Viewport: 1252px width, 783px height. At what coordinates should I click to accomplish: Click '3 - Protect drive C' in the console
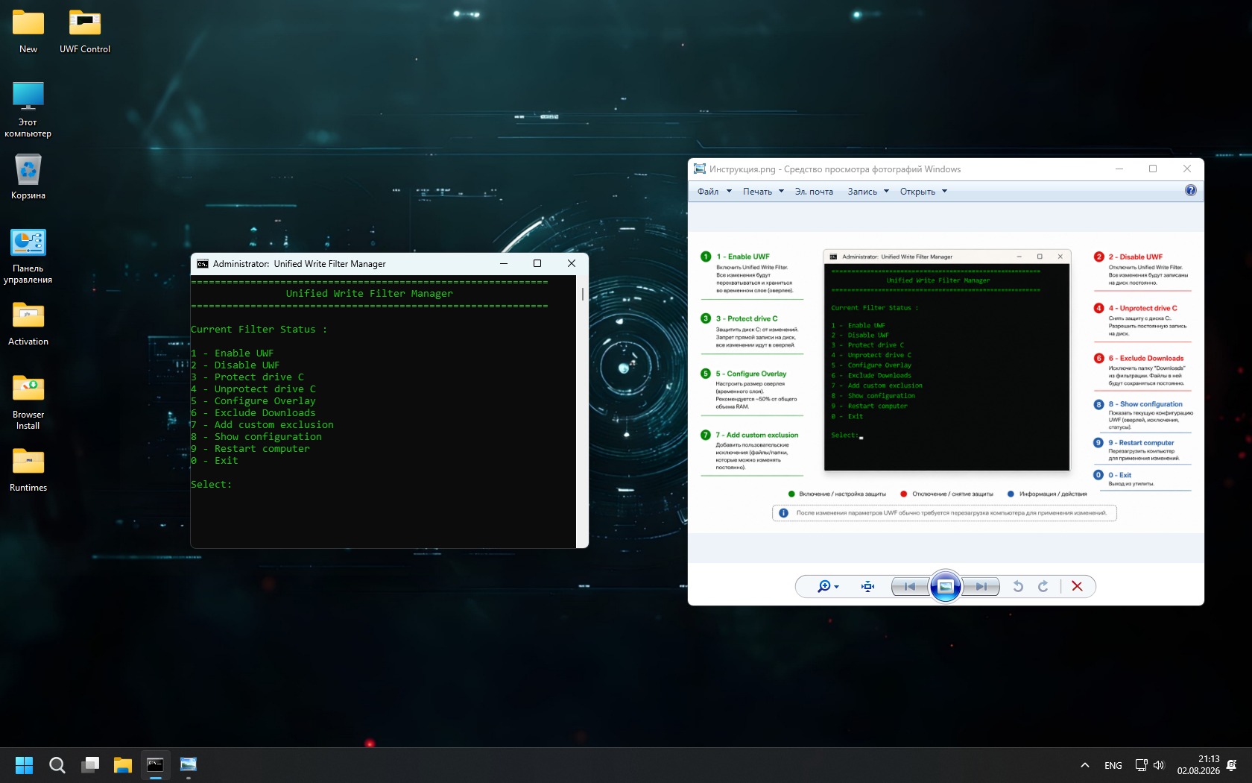pyautogui.click(x=247, y=377)
